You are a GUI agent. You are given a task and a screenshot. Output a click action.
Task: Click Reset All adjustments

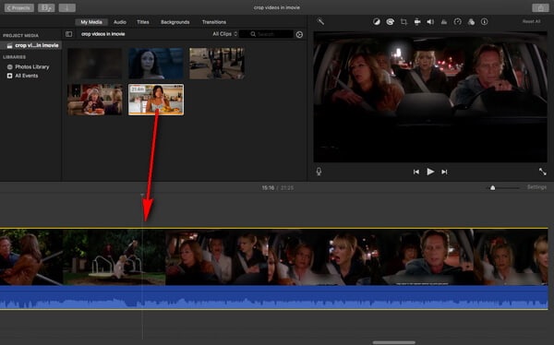(x=531, y=21)
